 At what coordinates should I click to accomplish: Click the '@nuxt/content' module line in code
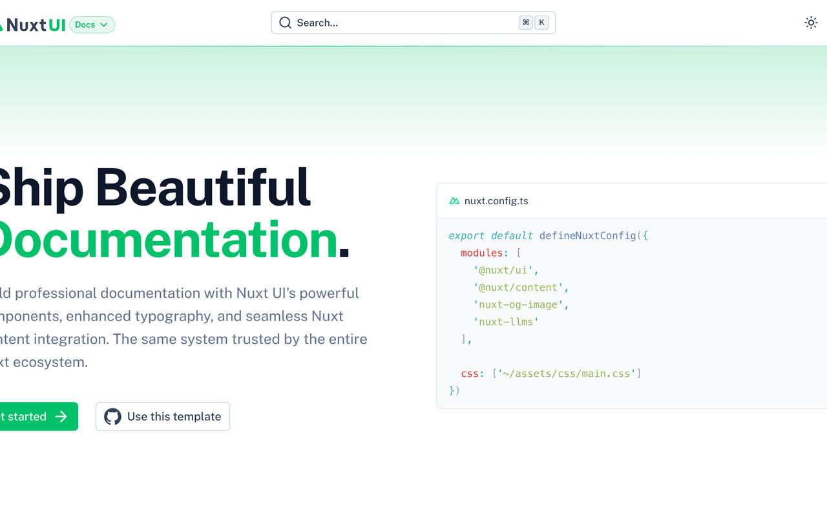click(521, 287)
